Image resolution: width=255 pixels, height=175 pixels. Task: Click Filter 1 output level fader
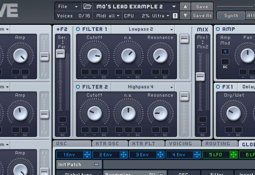click(x=184, y=39)
